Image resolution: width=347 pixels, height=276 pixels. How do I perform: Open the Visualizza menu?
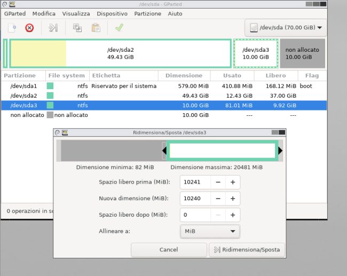click(x=76, y=13)
